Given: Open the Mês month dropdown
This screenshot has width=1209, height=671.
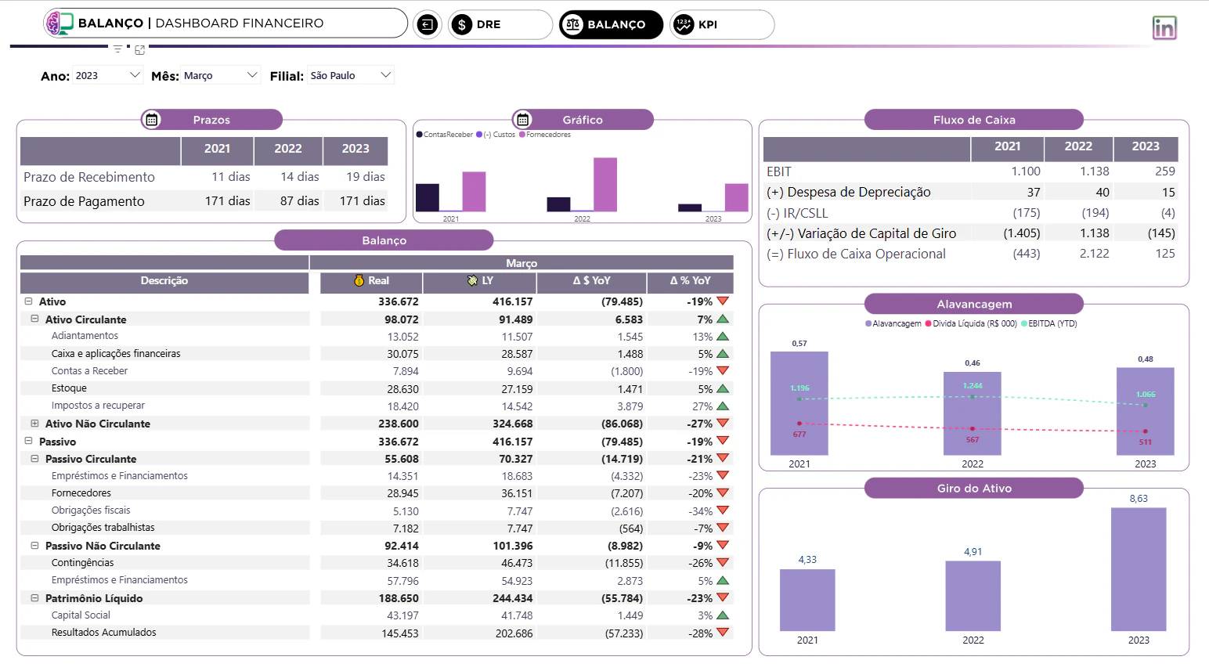Looking at the screenshot, I should tap(221, 75).
